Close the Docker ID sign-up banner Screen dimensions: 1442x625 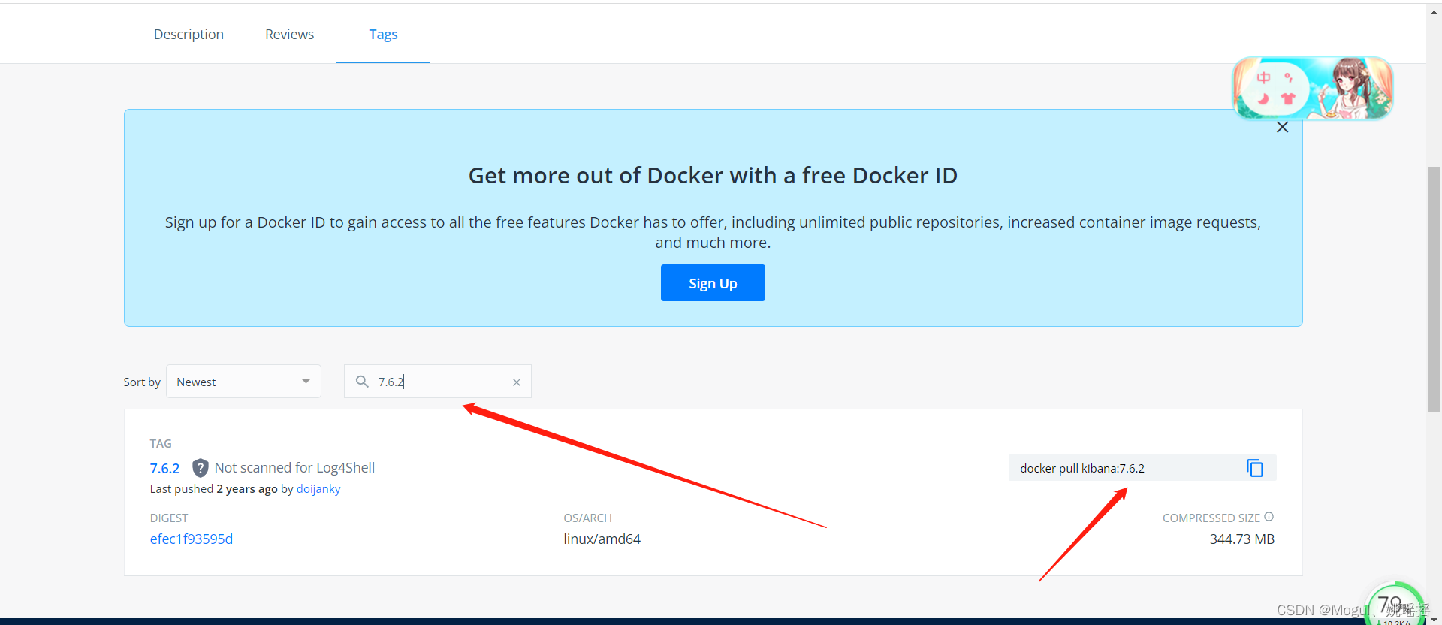click(1282, 128)
